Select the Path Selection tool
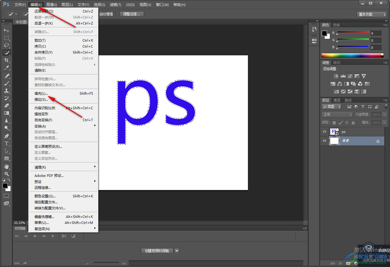The width and height of the screenshot is (390, 267). point(7,151)
